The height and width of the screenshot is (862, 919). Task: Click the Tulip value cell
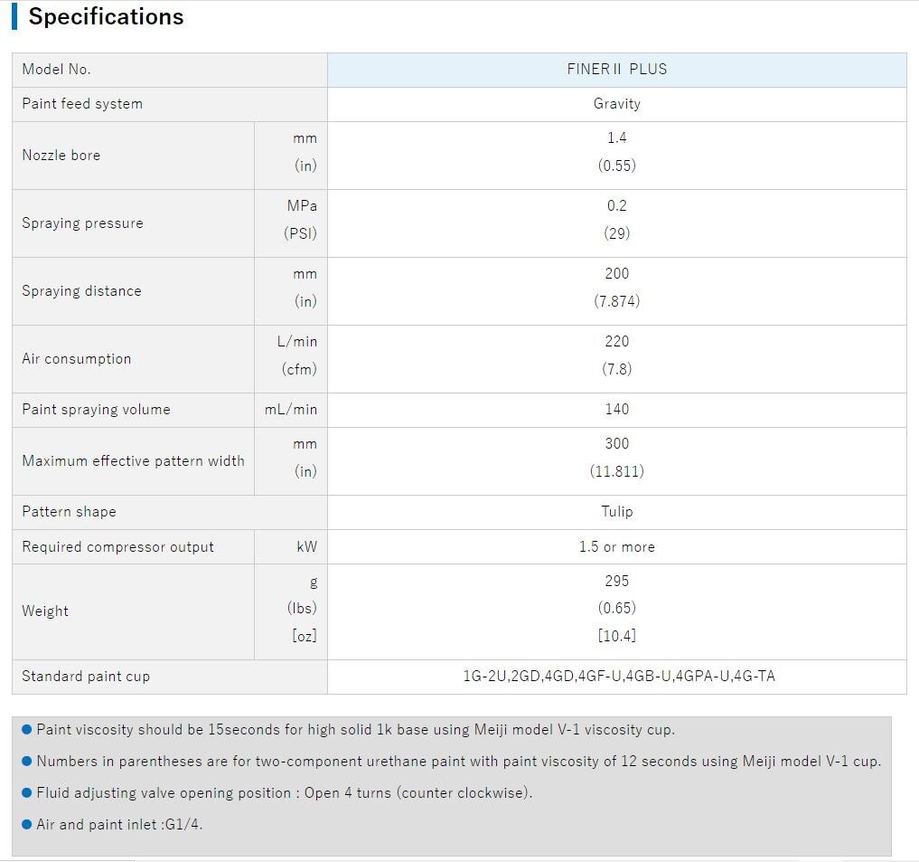tap(616, 512)
